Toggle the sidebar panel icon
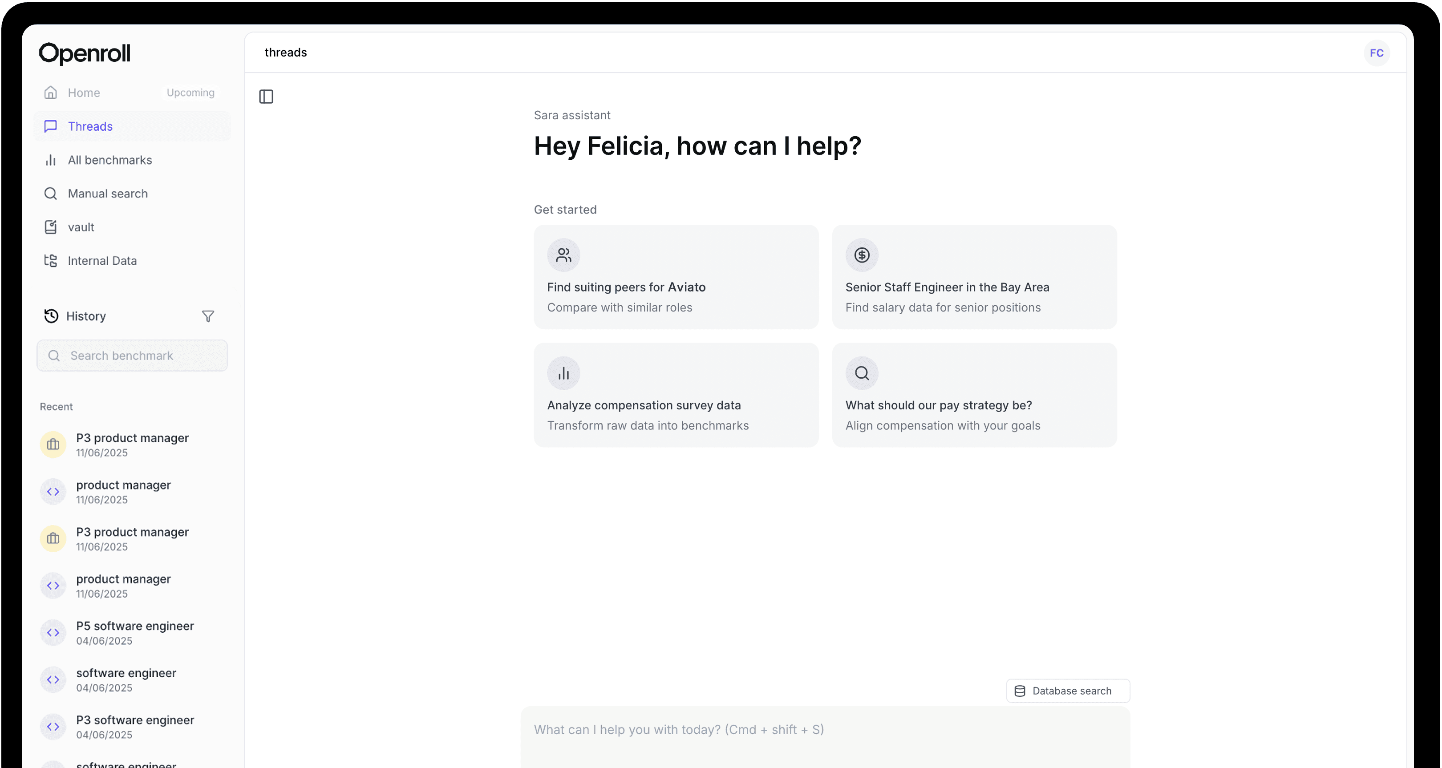Screen dimensions: 1442x768 (x=266, y=97)
